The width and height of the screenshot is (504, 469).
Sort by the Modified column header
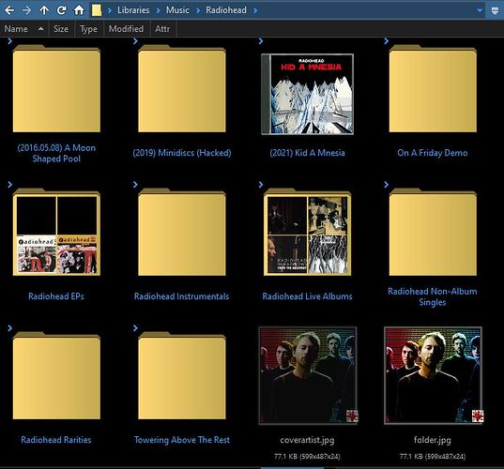126,29
